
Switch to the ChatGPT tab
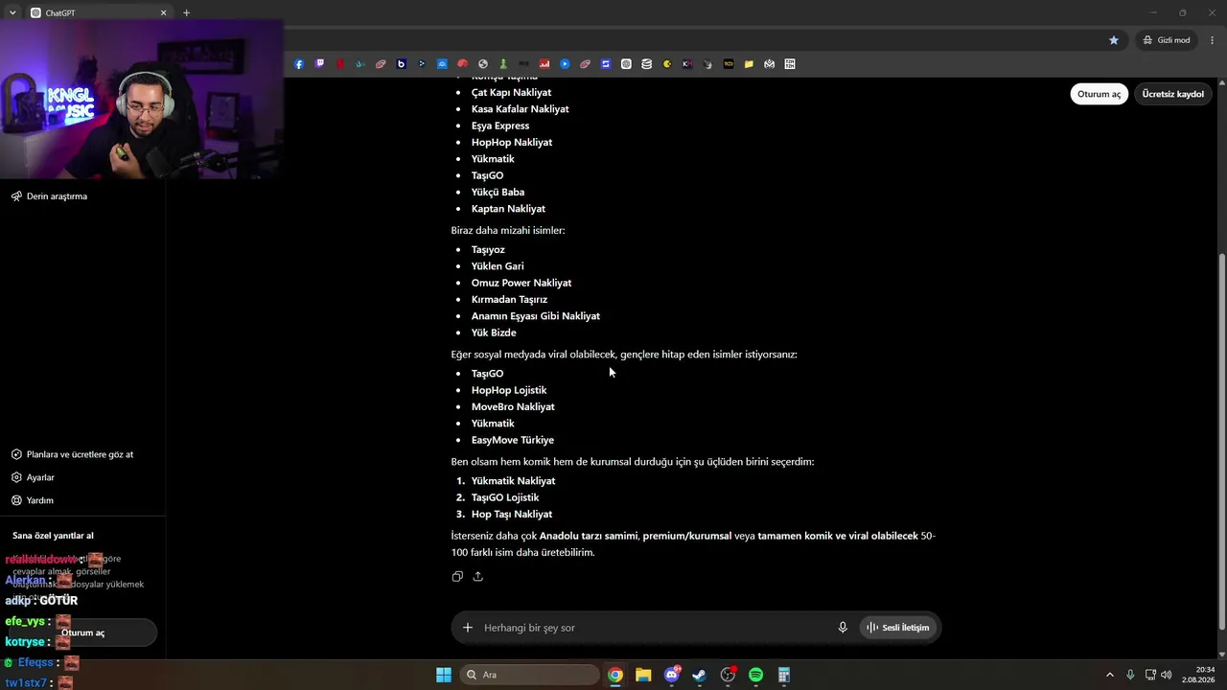96,12
